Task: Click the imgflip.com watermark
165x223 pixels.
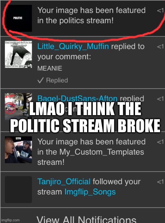Action: (x=10, y=220)
